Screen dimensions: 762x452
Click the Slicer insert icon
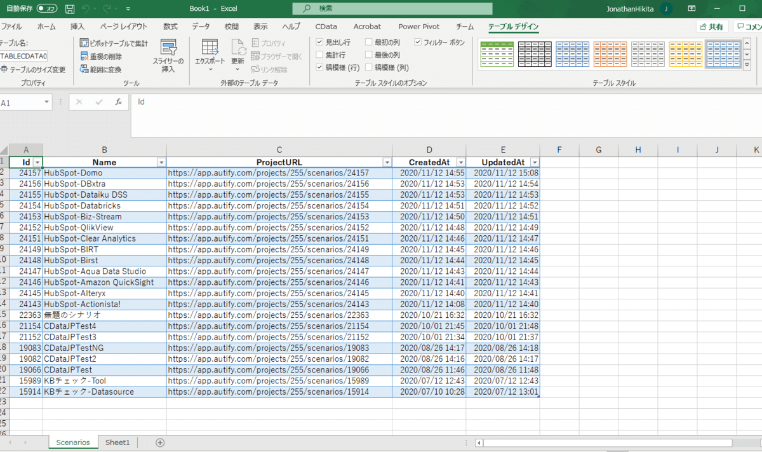click(x=168, y=48)
